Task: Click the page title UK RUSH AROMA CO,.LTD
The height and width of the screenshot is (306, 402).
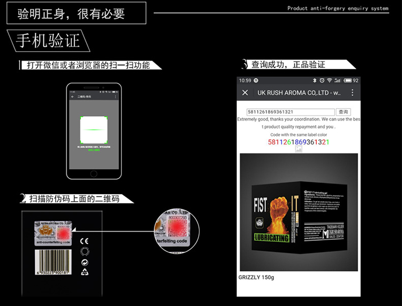Action: point(299,93)
